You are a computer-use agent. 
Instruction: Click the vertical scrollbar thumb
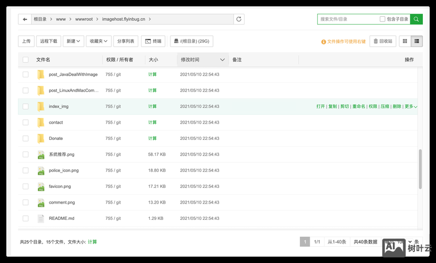[420, 169]
